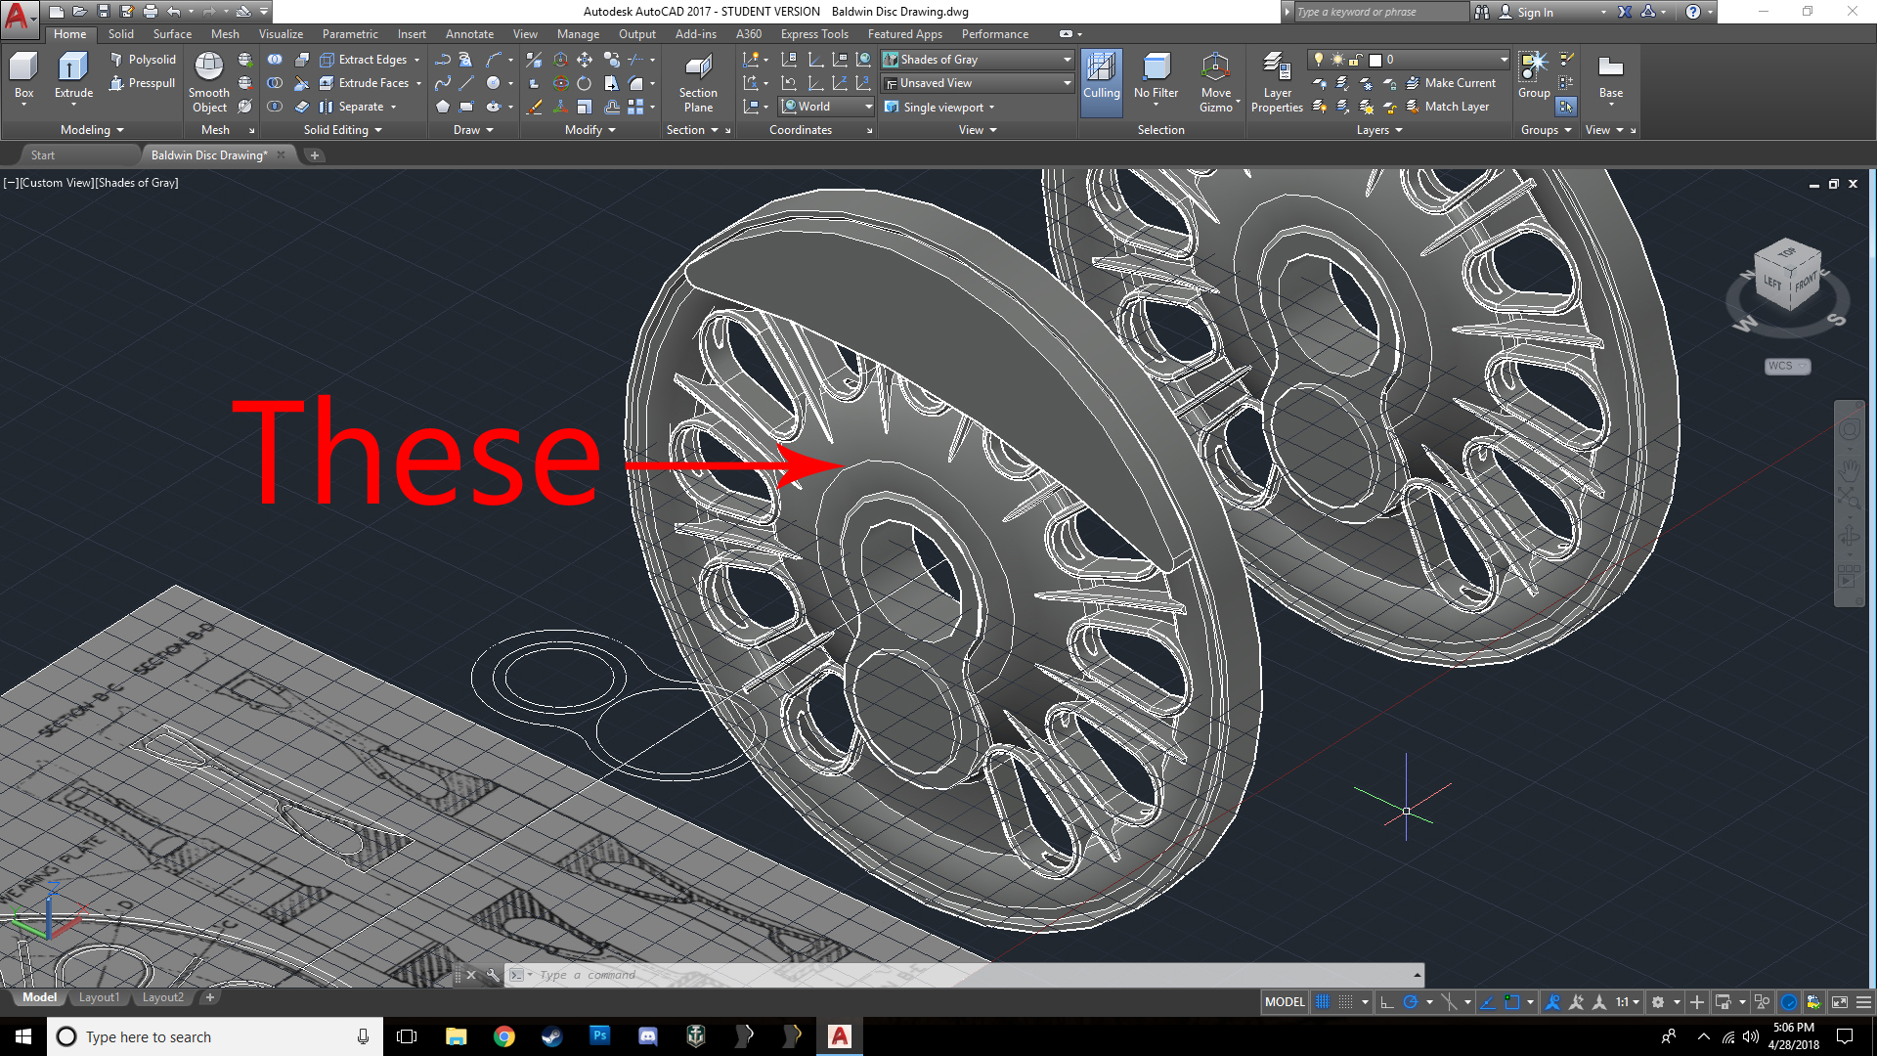Activate the Extrude tool
The image size is (1877, 1056).
click(x=73, y=76)
